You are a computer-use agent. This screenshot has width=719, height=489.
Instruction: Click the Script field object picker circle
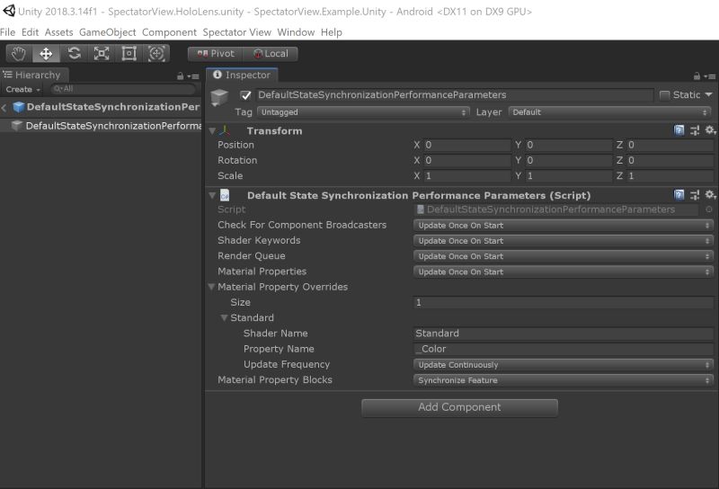[709, 209]
